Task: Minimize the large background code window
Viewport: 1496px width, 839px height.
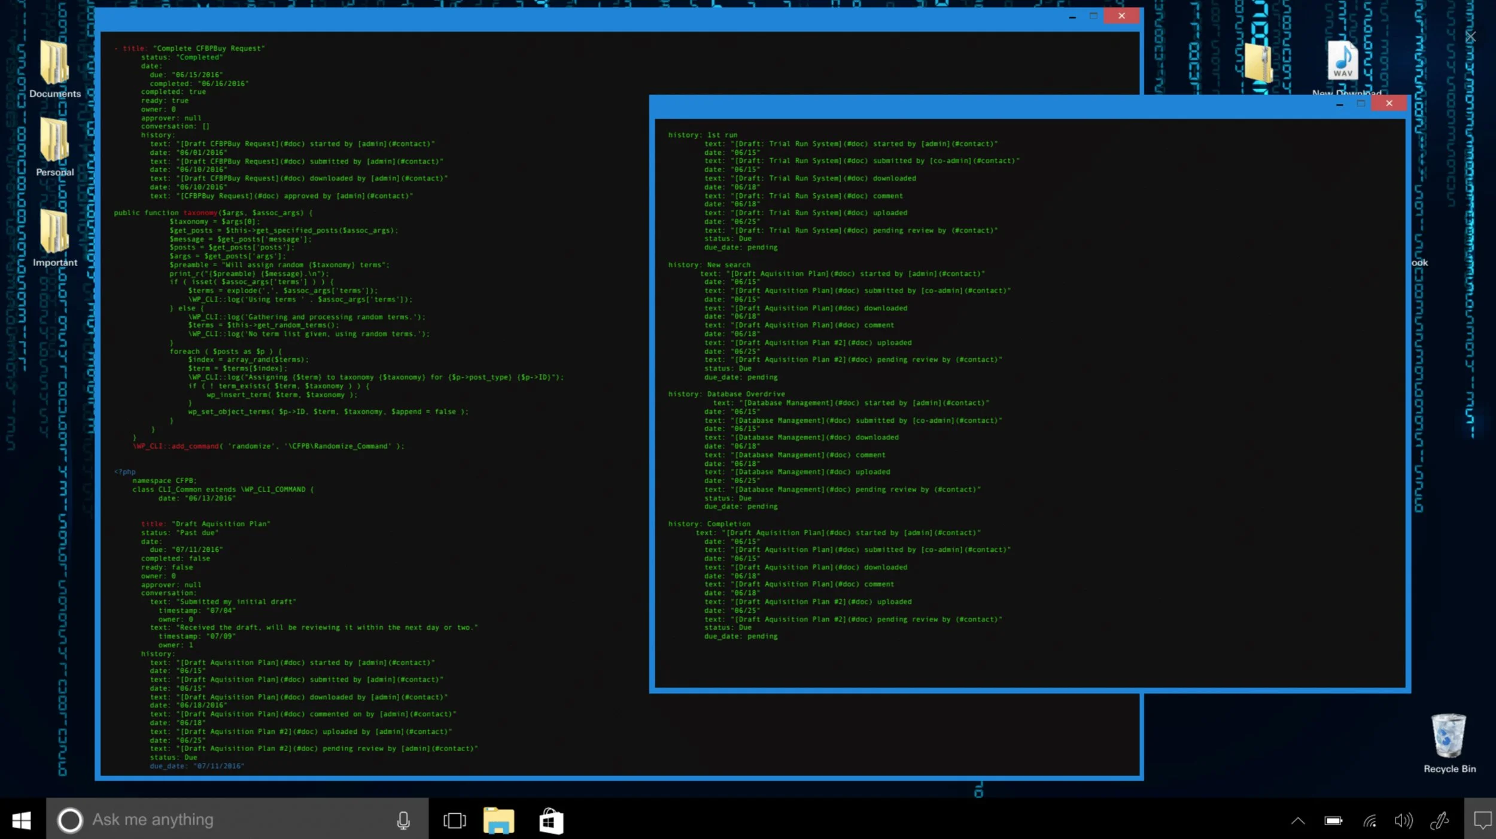Action: (x=1072, y=17)
